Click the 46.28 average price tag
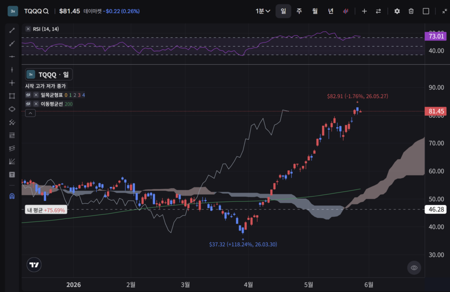This screenshot has height=292, width=450. 436,209
